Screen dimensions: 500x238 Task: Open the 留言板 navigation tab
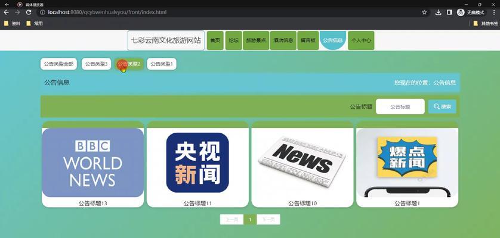pos(308,40)
